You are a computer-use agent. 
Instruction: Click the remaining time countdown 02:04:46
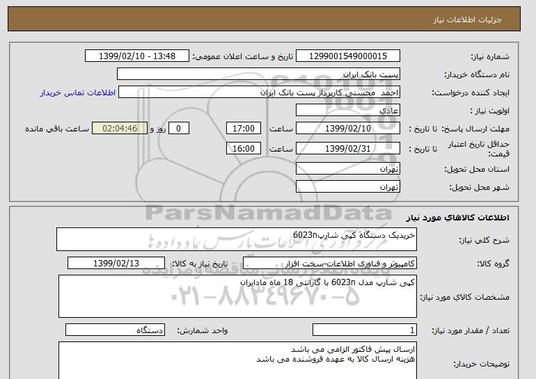pyautogui.click(x=120, y=129)
